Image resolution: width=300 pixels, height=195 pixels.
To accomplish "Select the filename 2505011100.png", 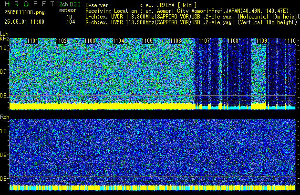I will (24, 12).
